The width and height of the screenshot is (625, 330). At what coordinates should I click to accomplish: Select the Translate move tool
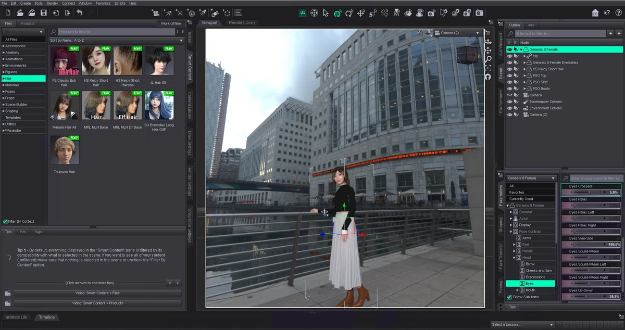pos(360,13)
